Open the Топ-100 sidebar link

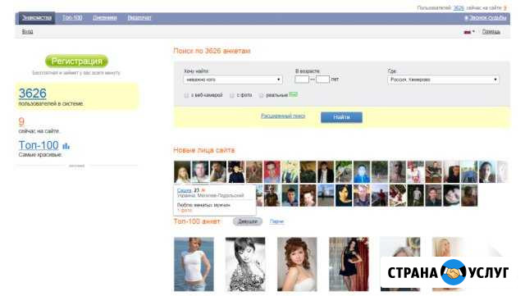click(x=39, y=145)
